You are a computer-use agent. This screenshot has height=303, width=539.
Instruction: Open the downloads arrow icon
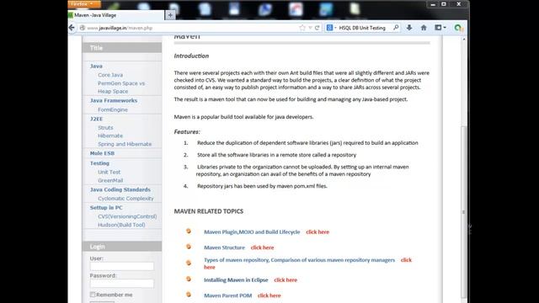pos(409,28)
